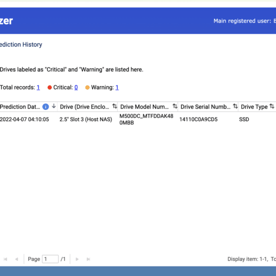Focus the Page number input field
This screenshot has width=276, height=276.
(50, 259)
